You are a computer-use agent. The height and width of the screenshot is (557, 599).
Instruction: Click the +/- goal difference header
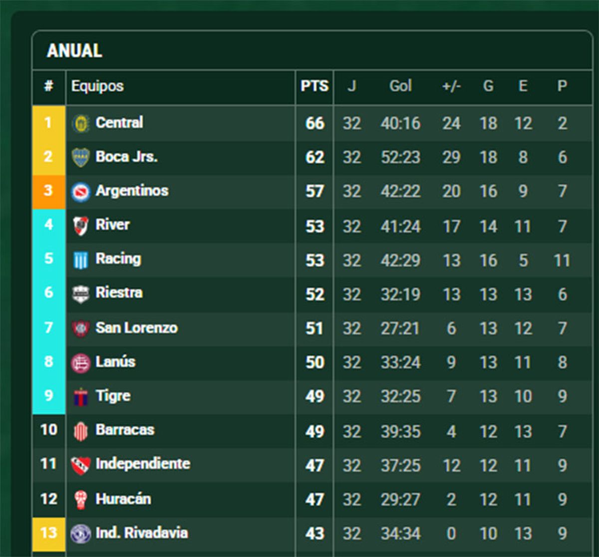451,86
